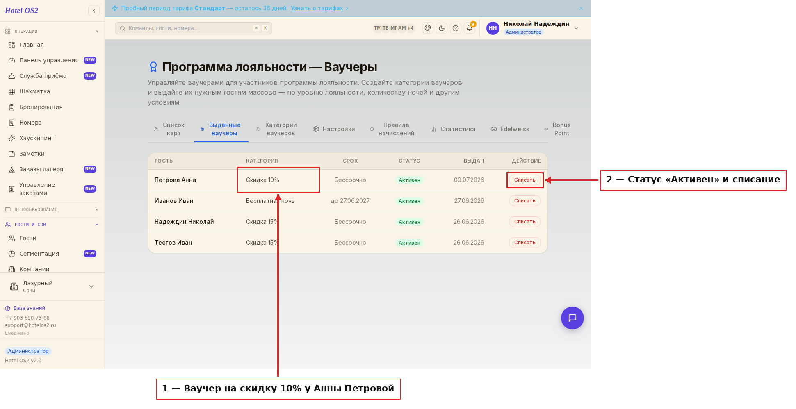Go to Шахматка in sidebar
The image size is (796, 409).
[x=52, y=91]
